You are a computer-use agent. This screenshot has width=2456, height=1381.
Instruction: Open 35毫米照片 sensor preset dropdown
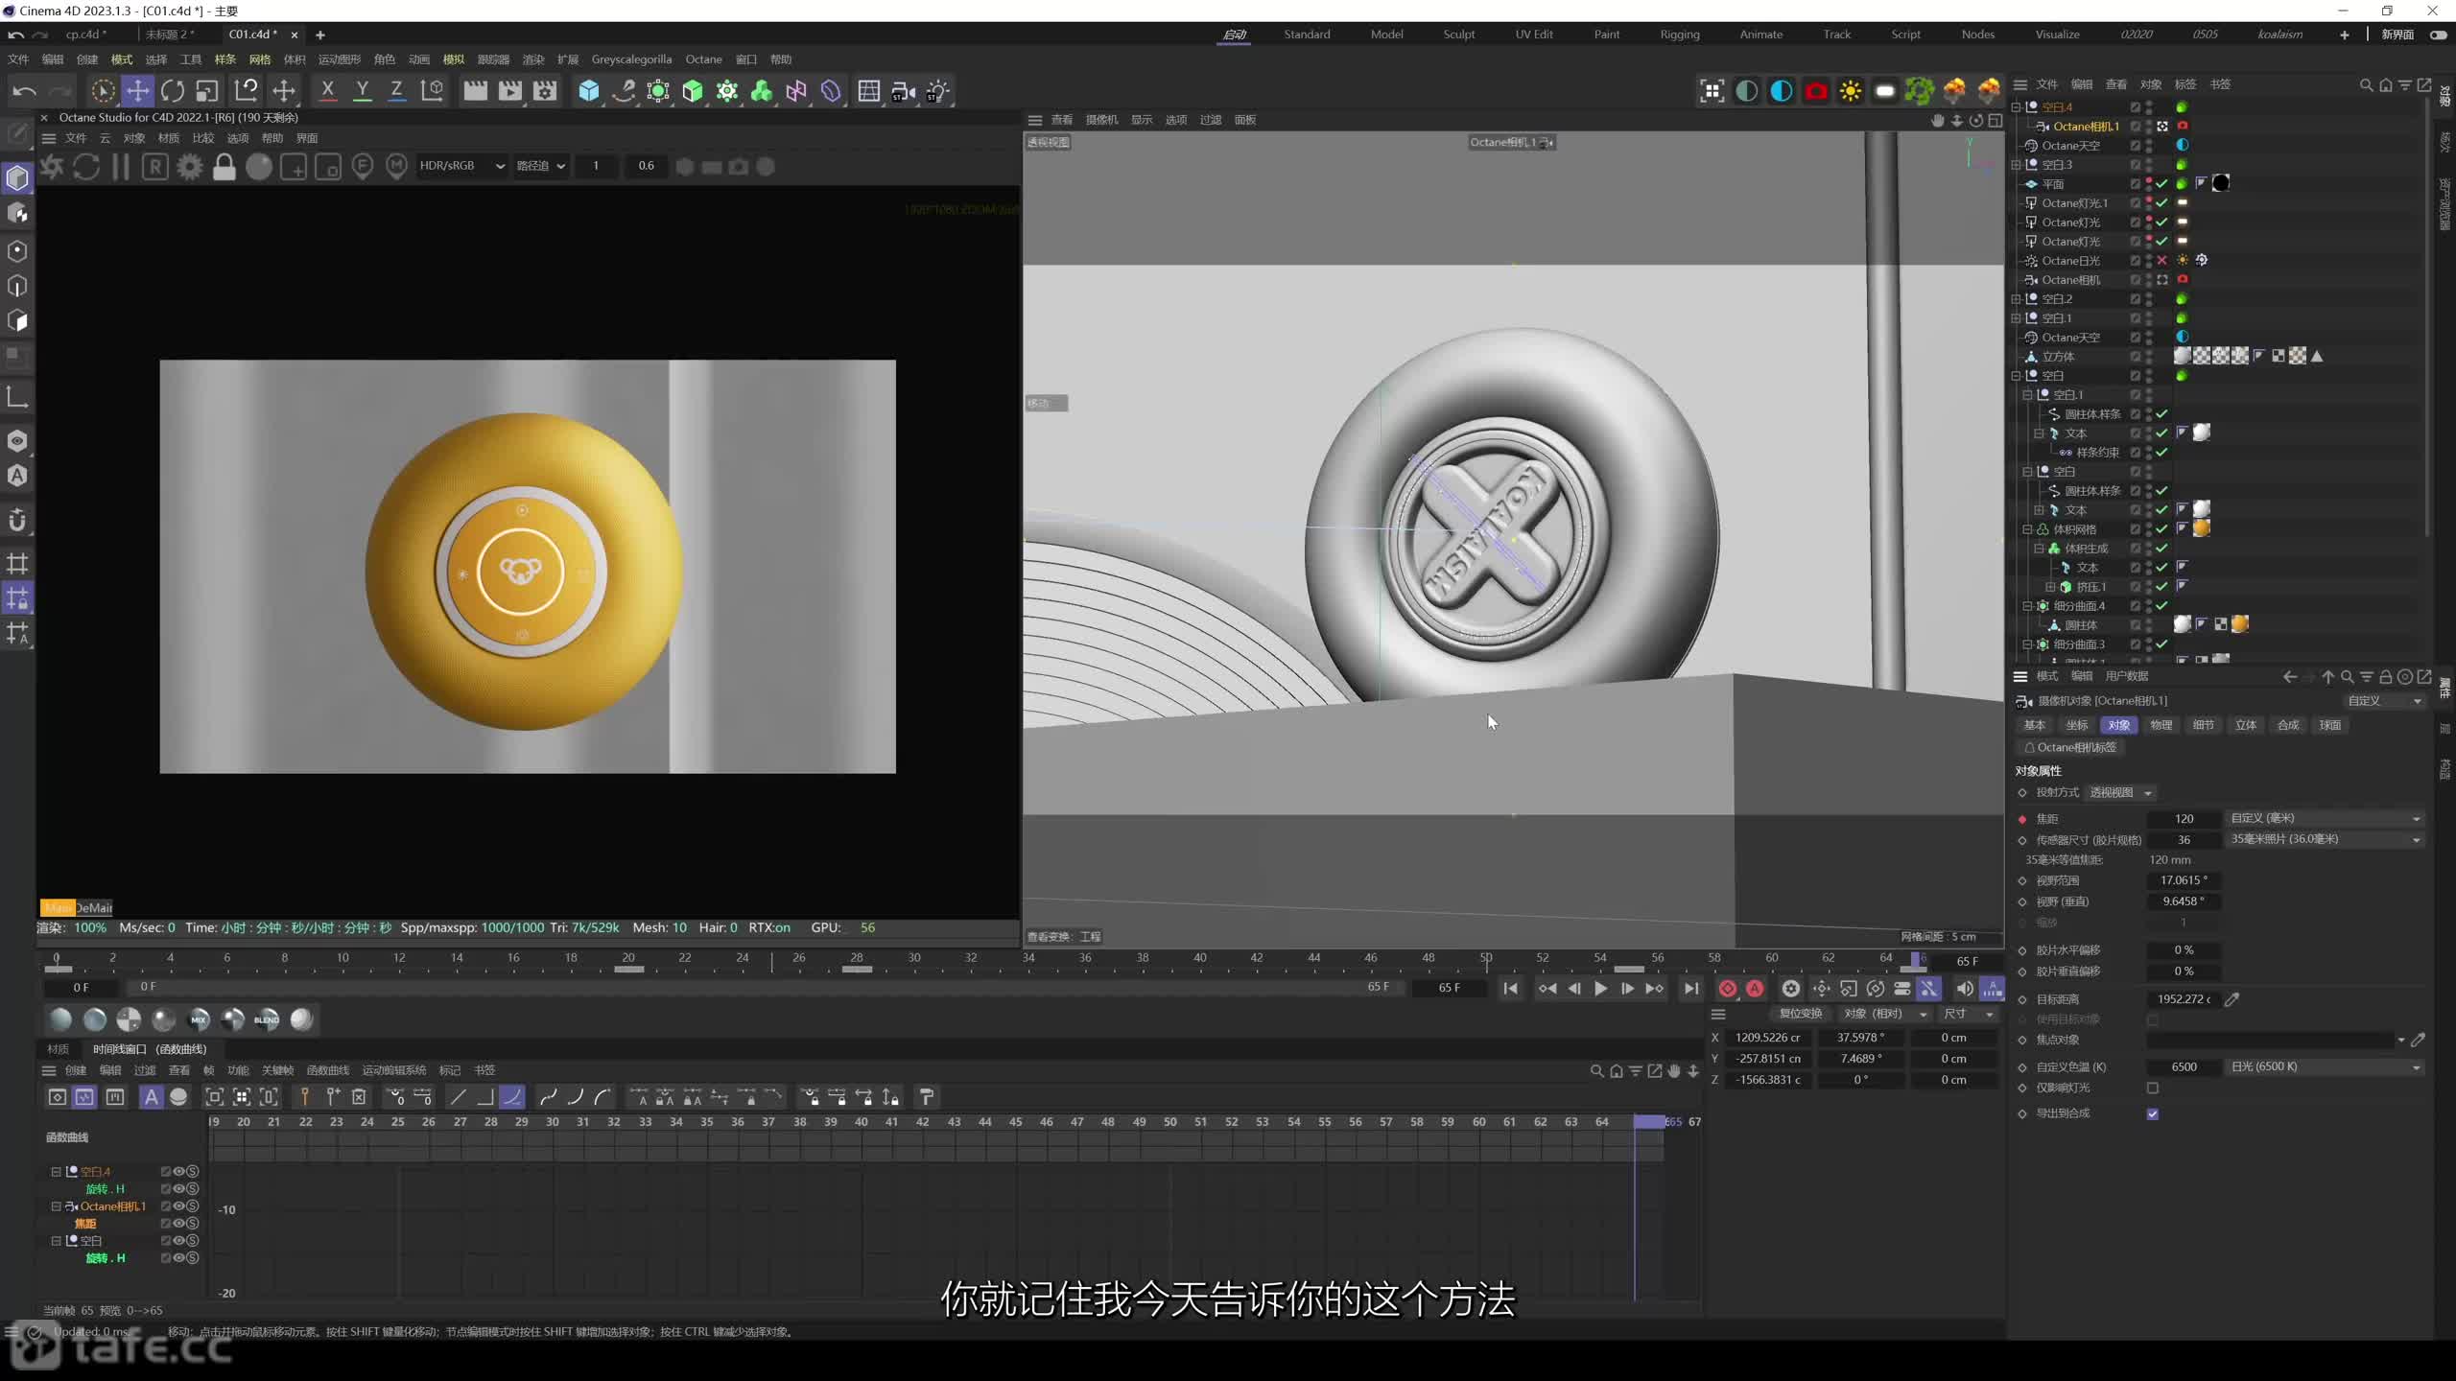tap(2326, 839)
